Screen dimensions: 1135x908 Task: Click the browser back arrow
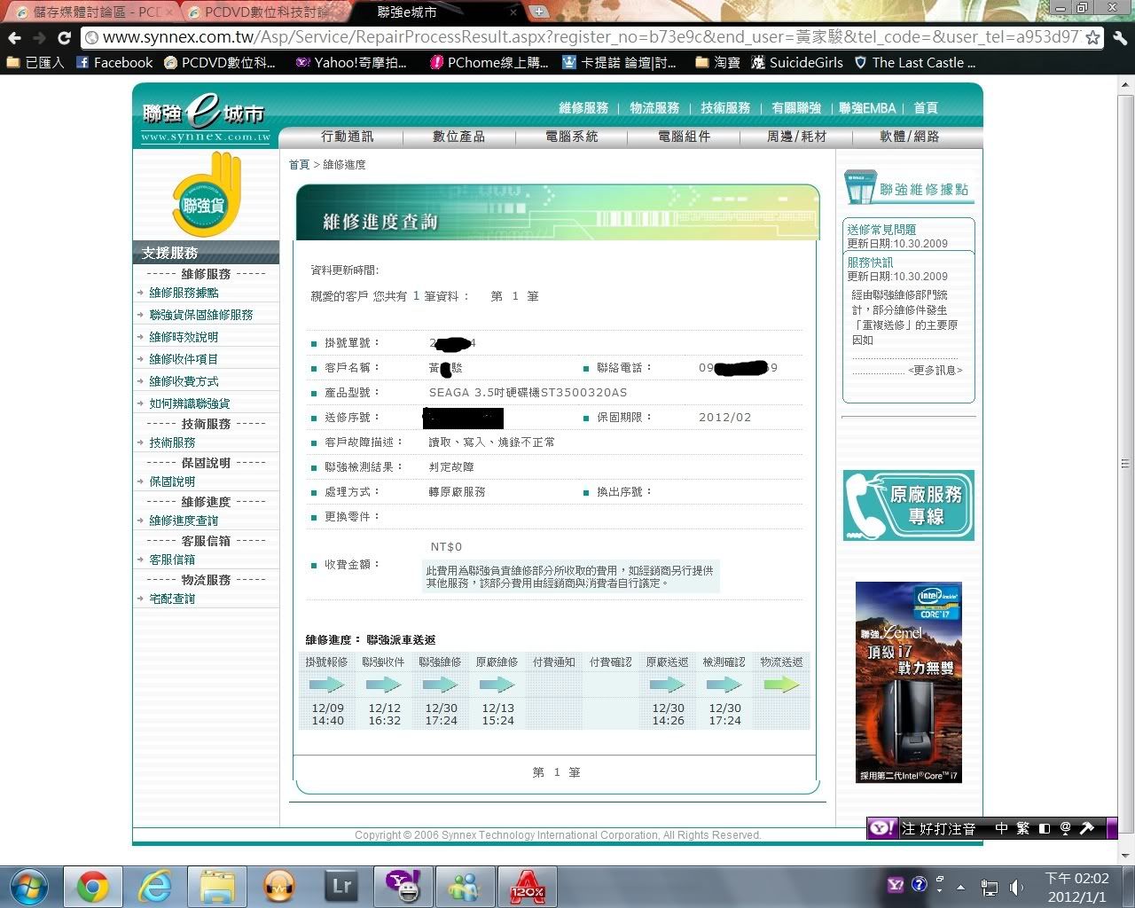14,37
